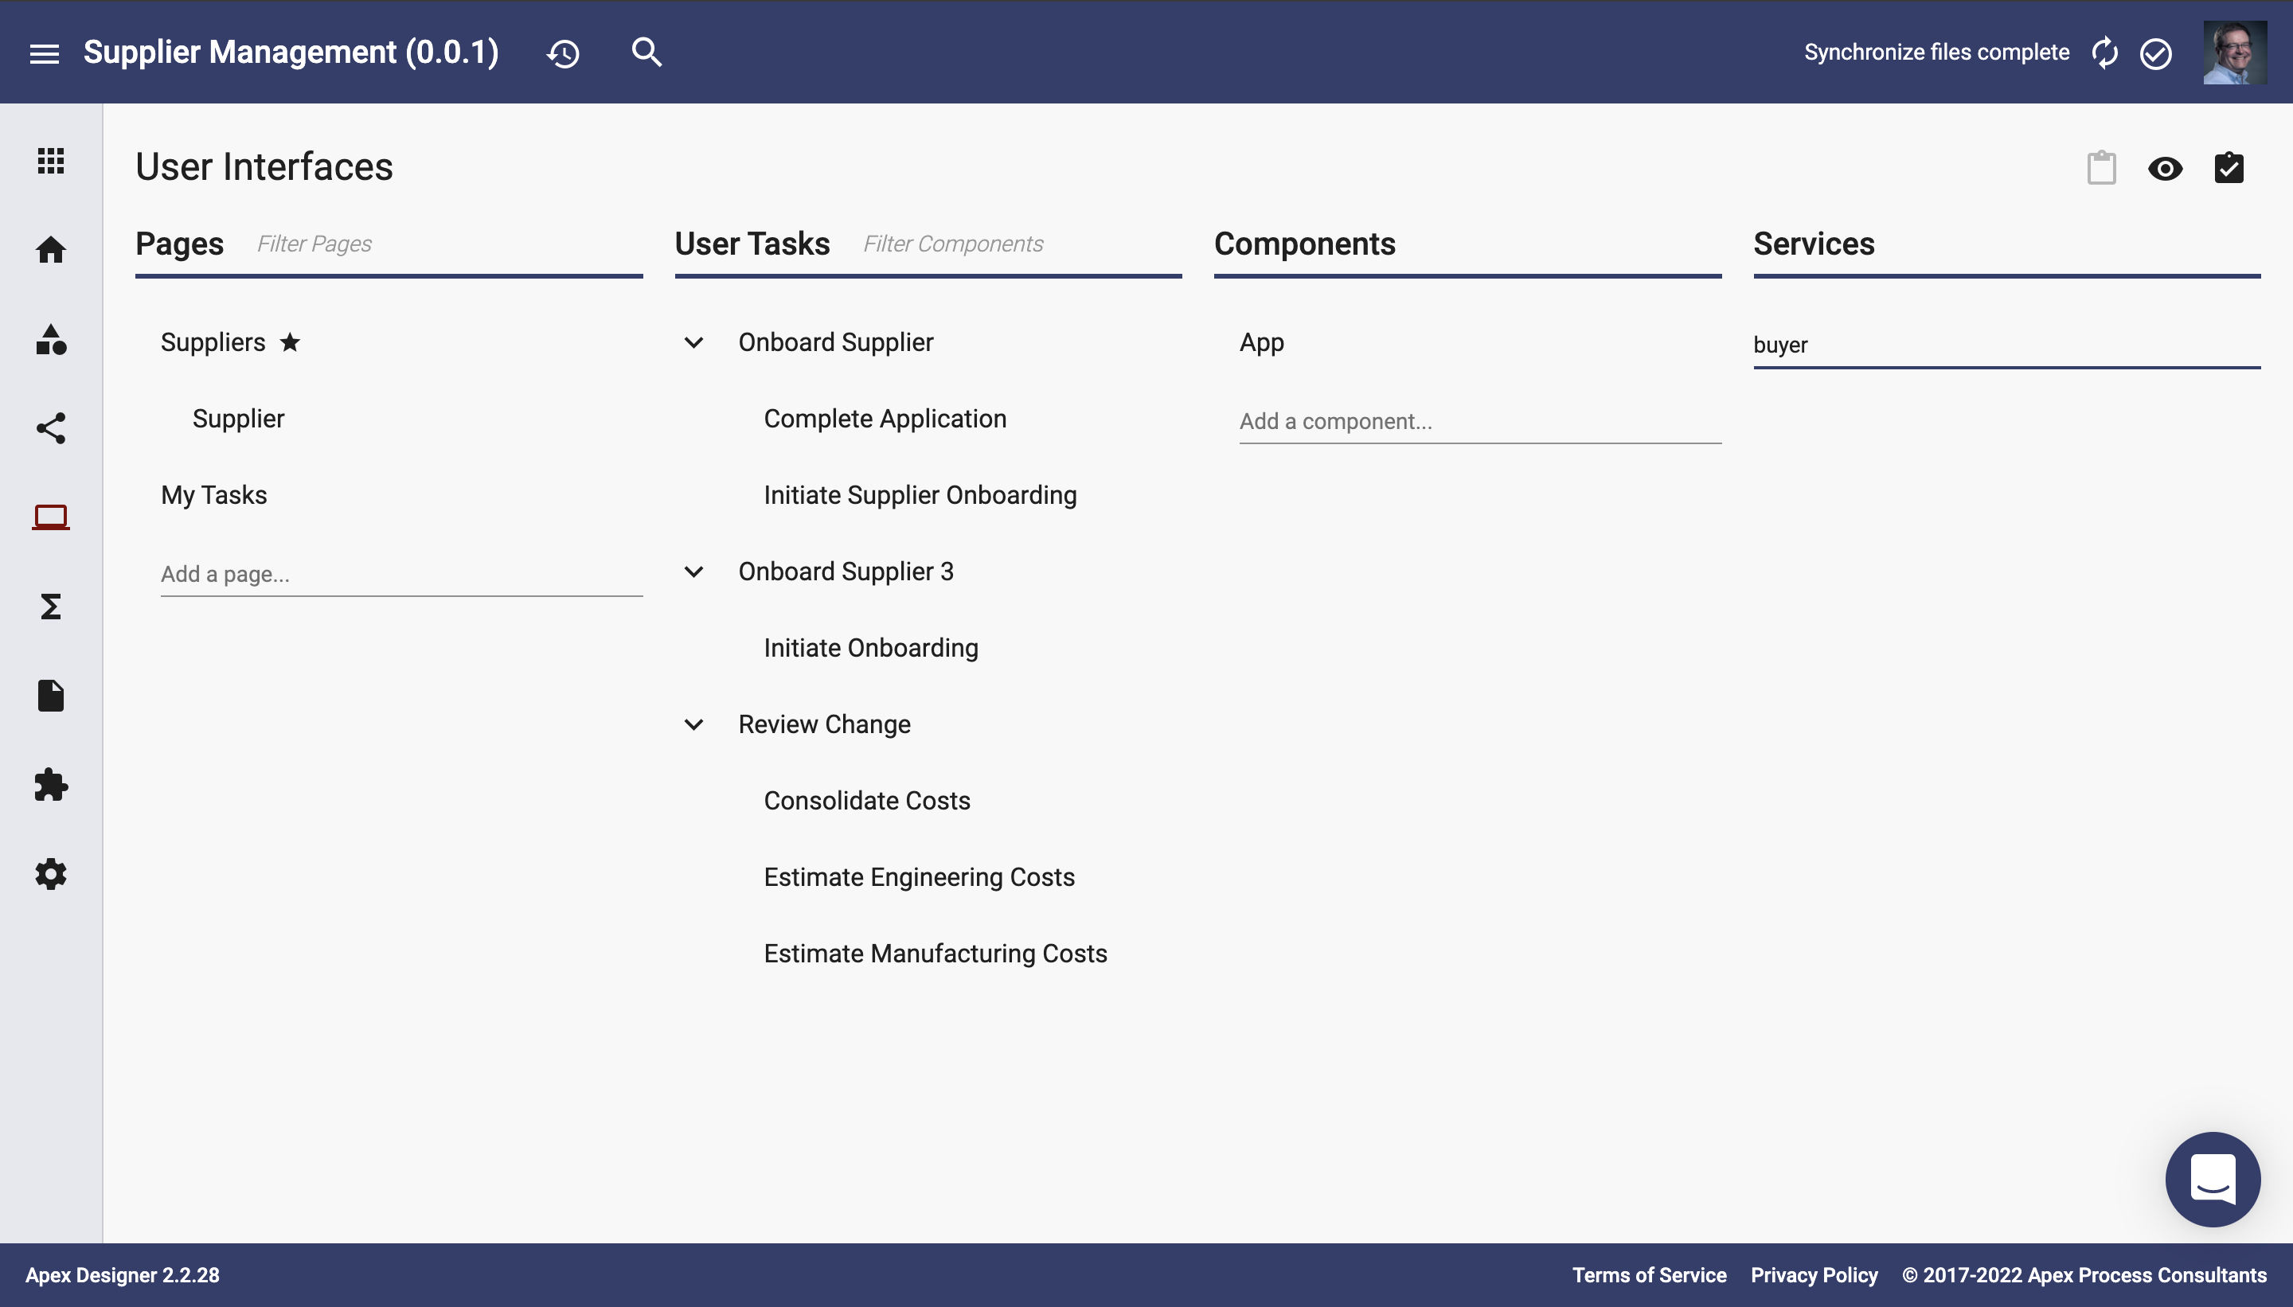Click Add a component input field

(x=1477, y=420)
